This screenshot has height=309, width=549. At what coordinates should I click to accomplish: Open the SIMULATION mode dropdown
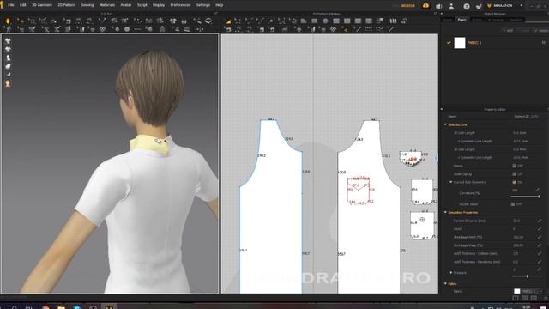coord(521,6)
